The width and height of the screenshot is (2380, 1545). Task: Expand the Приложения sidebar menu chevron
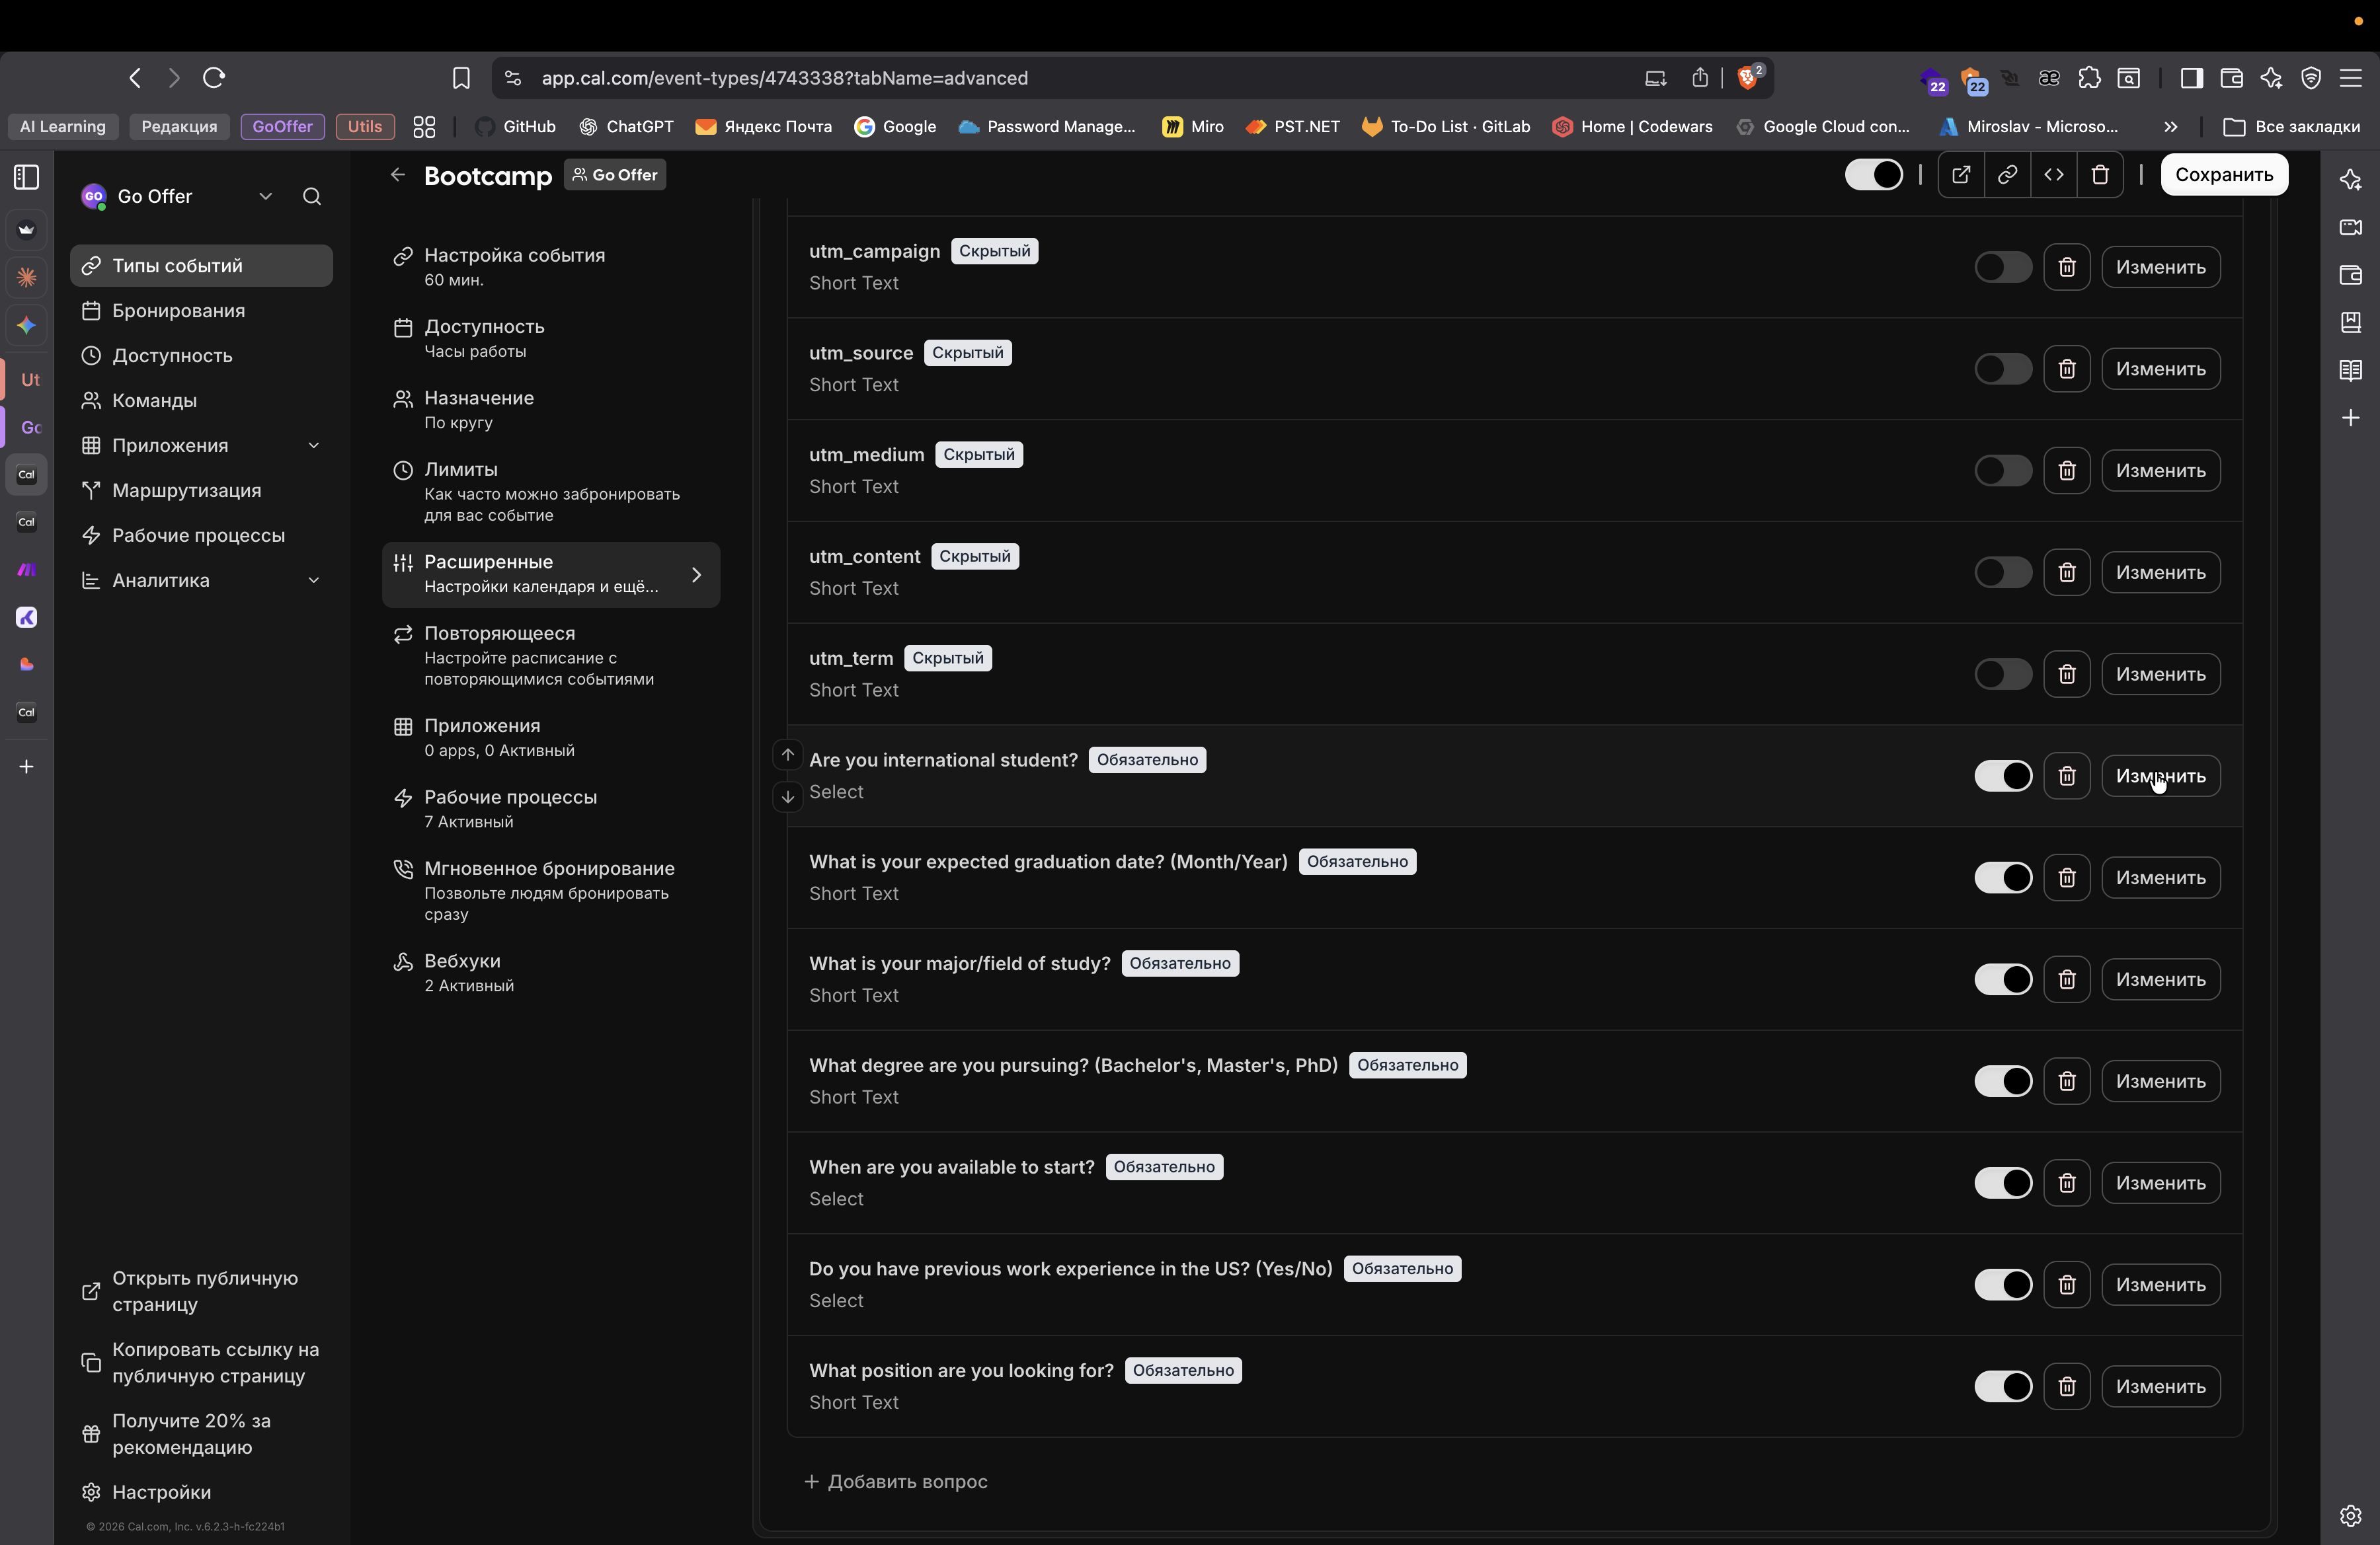[313, 445]
